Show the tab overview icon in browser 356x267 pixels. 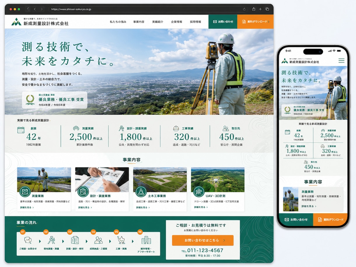click(x=267, y=9)
